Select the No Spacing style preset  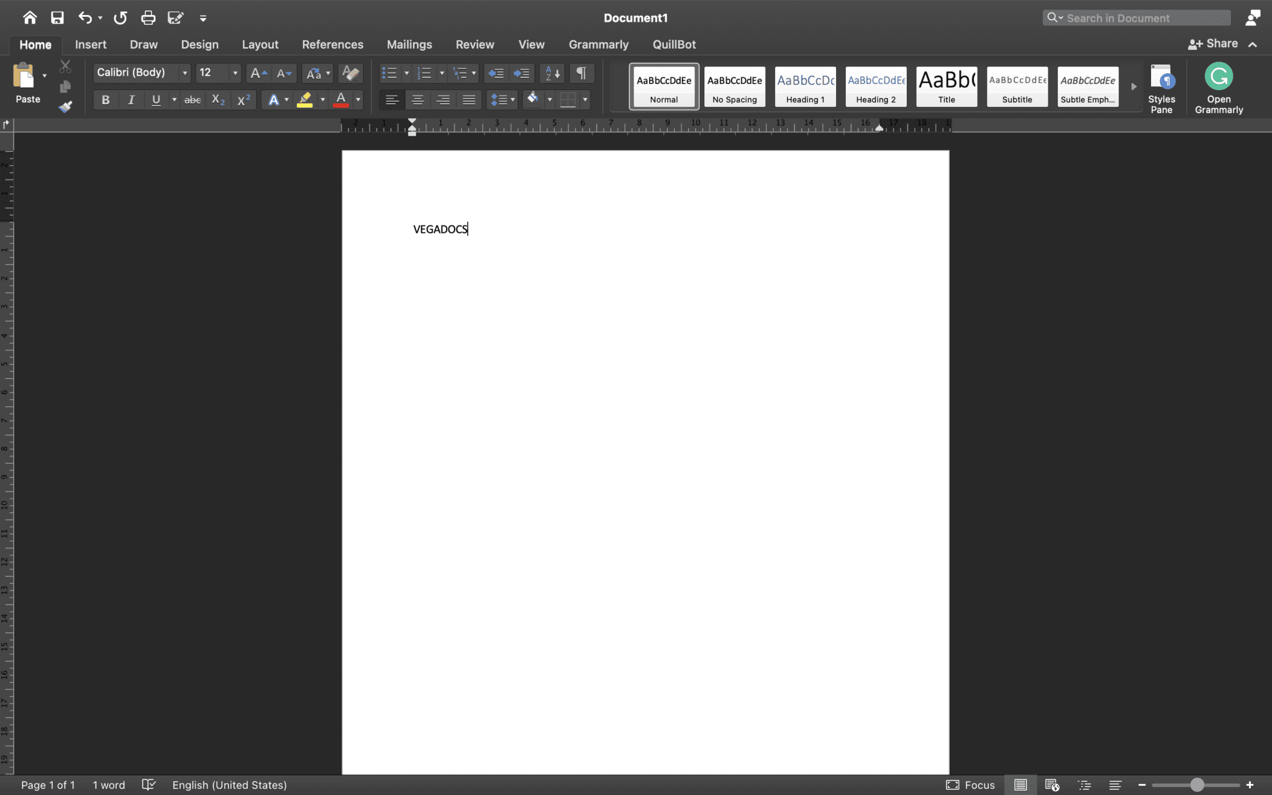coord(735,85)
